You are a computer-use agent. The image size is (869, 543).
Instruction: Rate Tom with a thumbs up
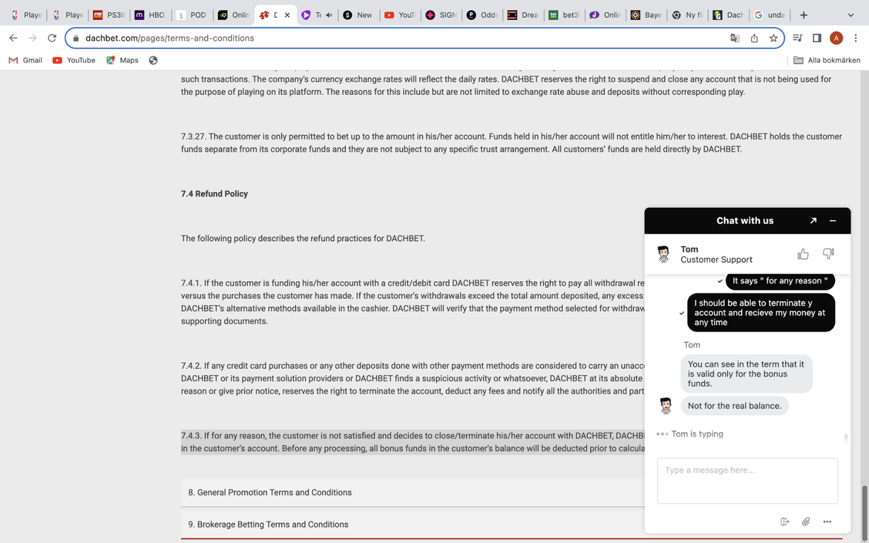coord(803,254)
